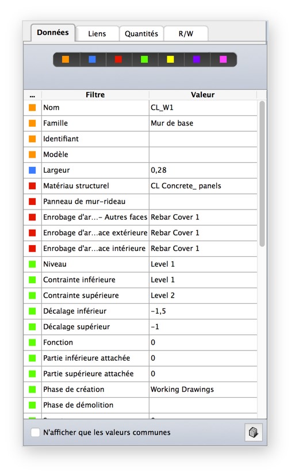Click the Valeur column header
Viewport: 295px width, 476px height.
click(203, 95)
